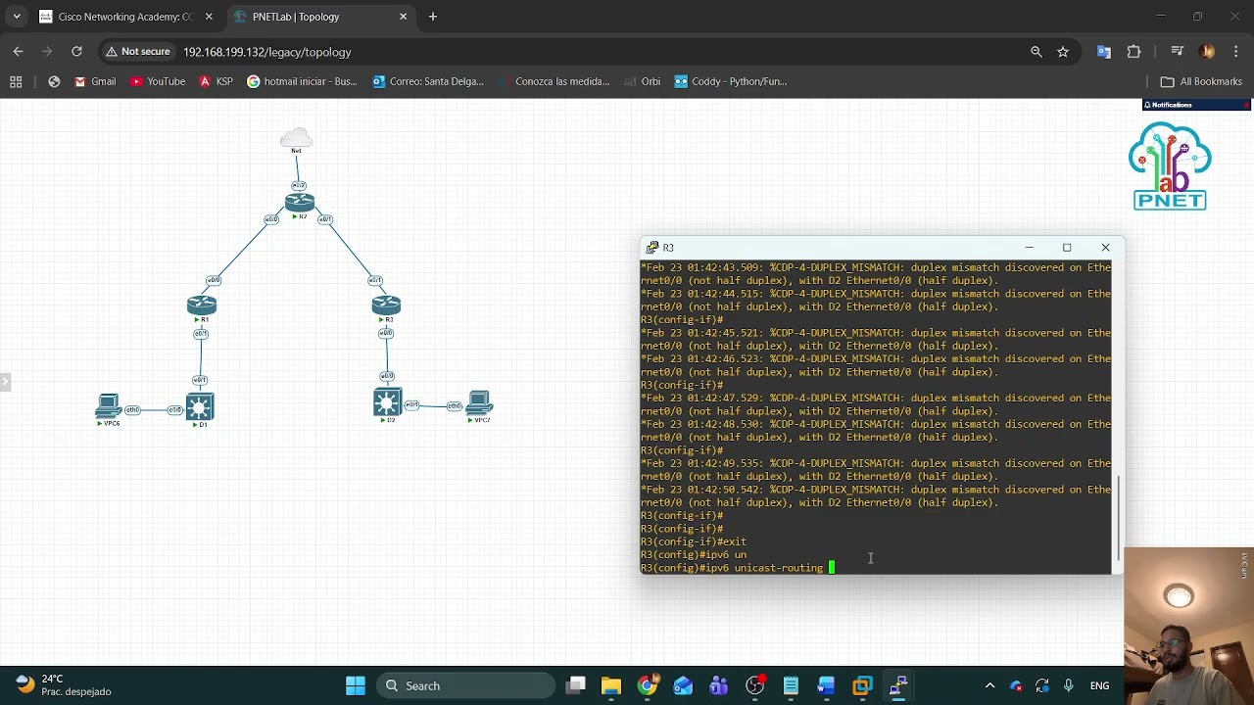Select router R3 in the topology

pyautogui.click(x=386, y=307)
